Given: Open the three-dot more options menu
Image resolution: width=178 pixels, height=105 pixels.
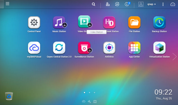Looking at the screenshot, I should tap(163, 4).
